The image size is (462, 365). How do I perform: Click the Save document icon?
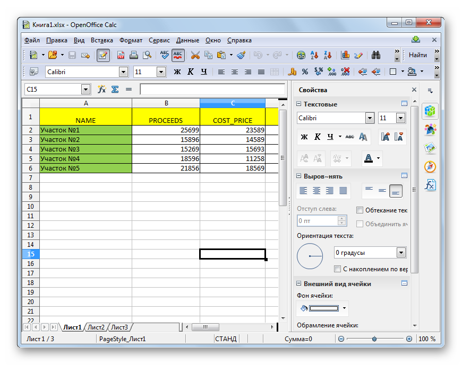(x=72, y=55)
